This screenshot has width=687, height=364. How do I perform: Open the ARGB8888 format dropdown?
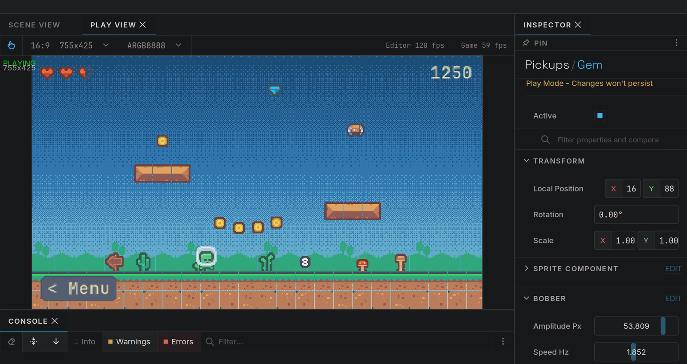155,45
